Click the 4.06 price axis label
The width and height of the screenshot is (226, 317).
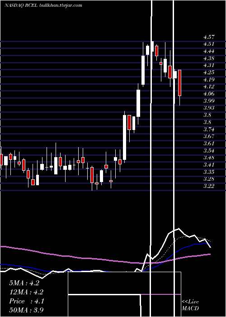click(x=209, y=94)
